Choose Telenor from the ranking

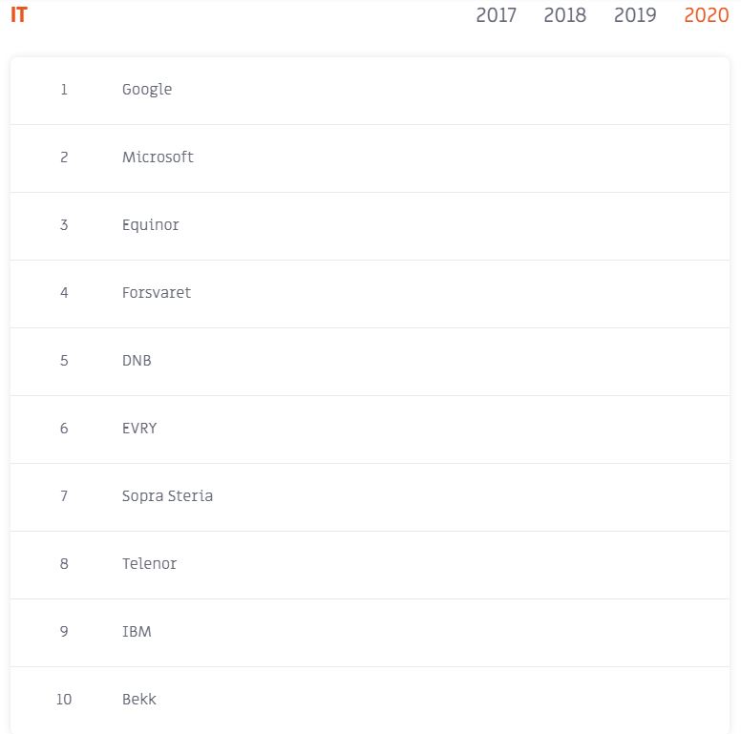point(149,563)
